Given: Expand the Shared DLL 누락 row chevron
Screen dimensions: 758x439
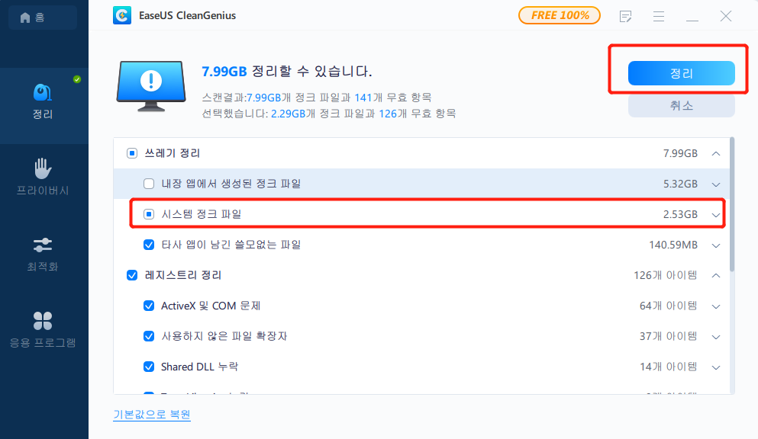Looking at the screenshot, I should coord(716,367).
